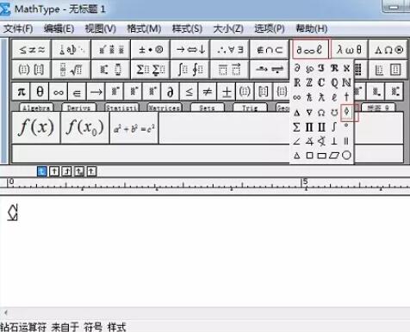Insert theta from the small symbol bar
The image size is (410, 332).
click(40, 92)
